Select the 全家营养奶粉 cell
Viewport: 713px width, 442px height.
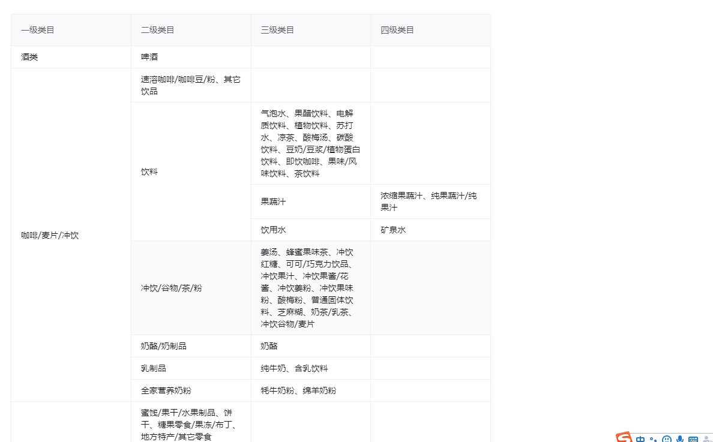pos(166,390)
